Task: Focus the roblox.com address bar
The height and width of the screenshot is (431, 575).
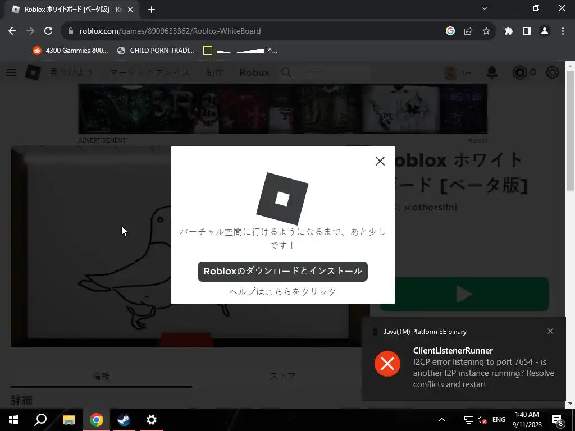Action: tap(253, 31)
